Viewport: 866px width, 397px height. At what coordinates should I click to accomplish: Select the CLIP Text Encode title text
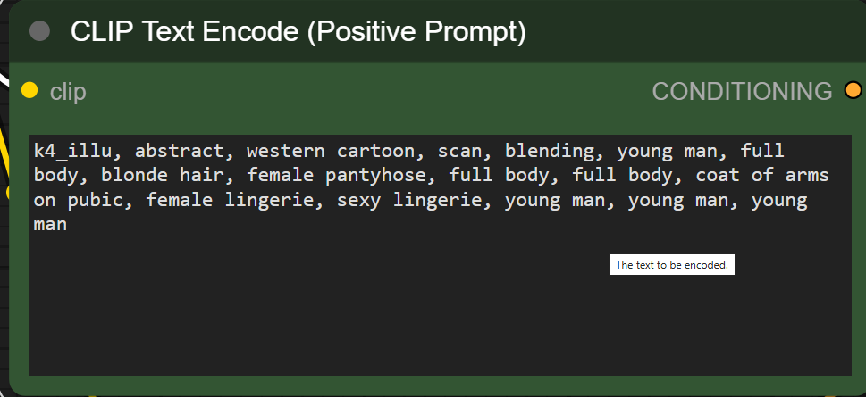(298, 32)
